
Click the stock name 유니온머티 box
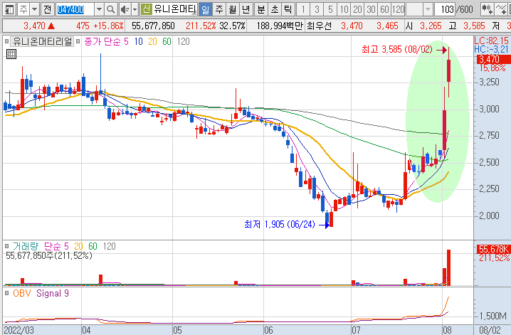click(174, 9)
